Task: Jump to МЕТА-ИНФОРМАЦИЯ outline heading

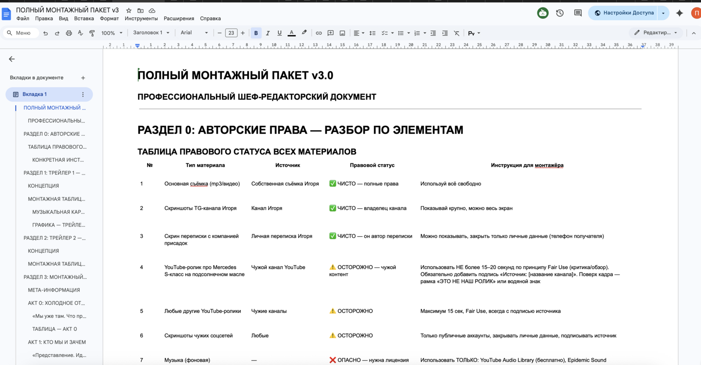Action: [x=54, y=290]
